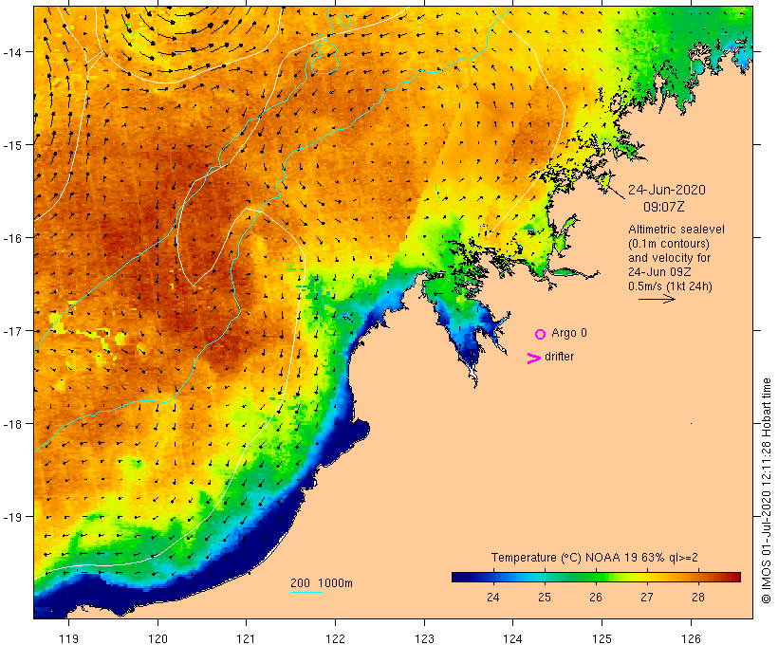Click the '-15' latitude axis label
This screenshot has width=778, height=645.
tap(11, 145)
